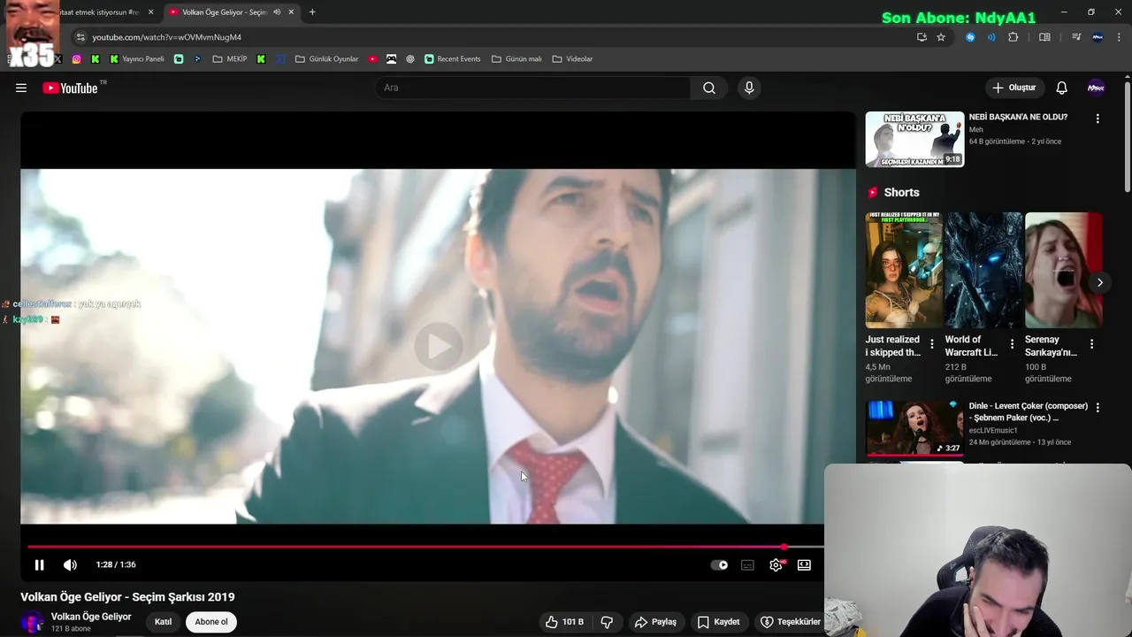1132x637 pixels.
Task: Mute the video with the speaker icon
Action: [70, 564]
